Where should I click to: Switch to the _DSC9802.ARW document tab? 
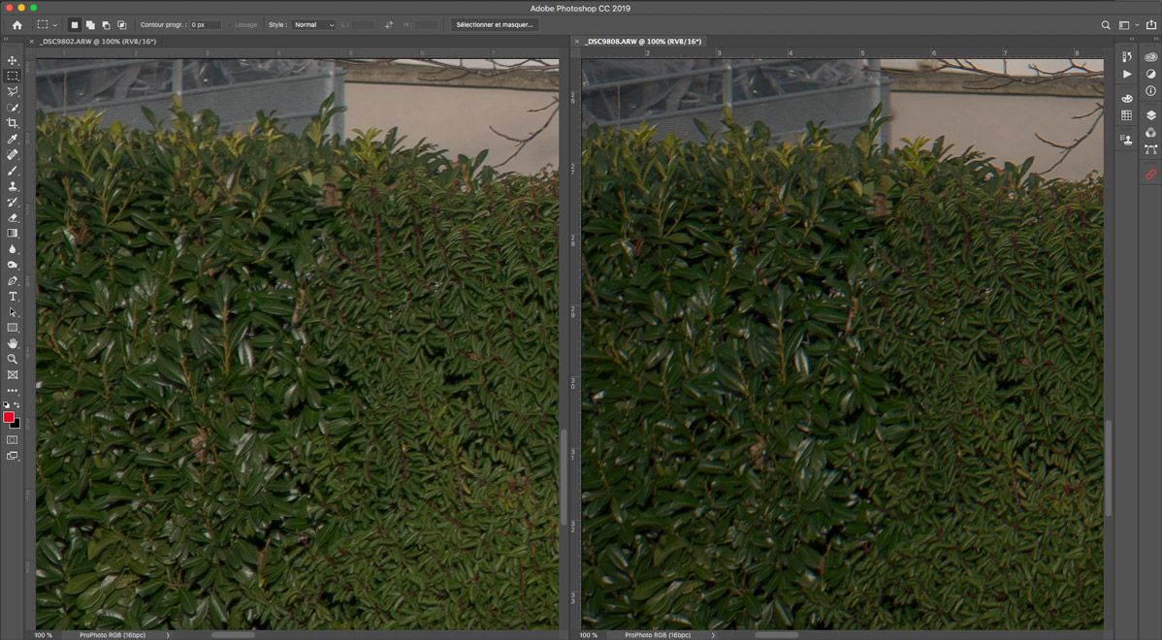pyautogui.click(x=98, y=42)
